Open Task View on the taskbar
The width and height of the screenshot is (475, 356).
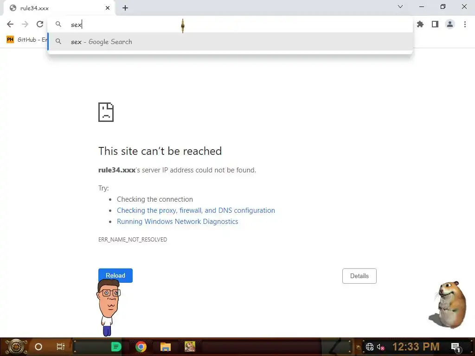[x=61, y=347]
